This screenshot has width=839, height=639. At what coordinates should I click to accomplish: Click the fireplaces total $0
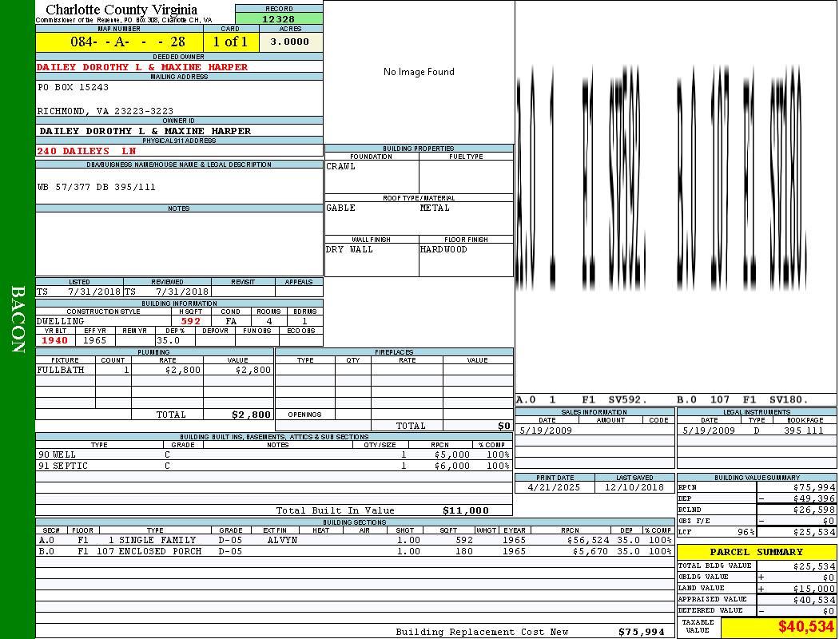[504, 426]
